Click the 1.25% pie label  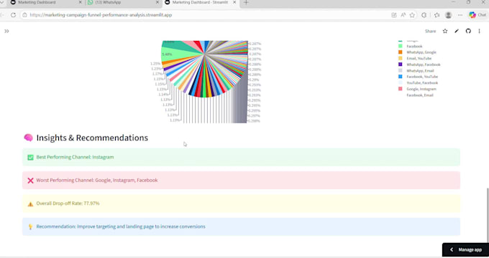pos(155,63)
